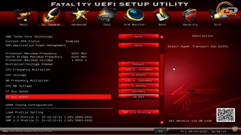The image size is (241, 135).
Task: Change Multiplier/Voltage Change Manual option
Action: point(138,64)
